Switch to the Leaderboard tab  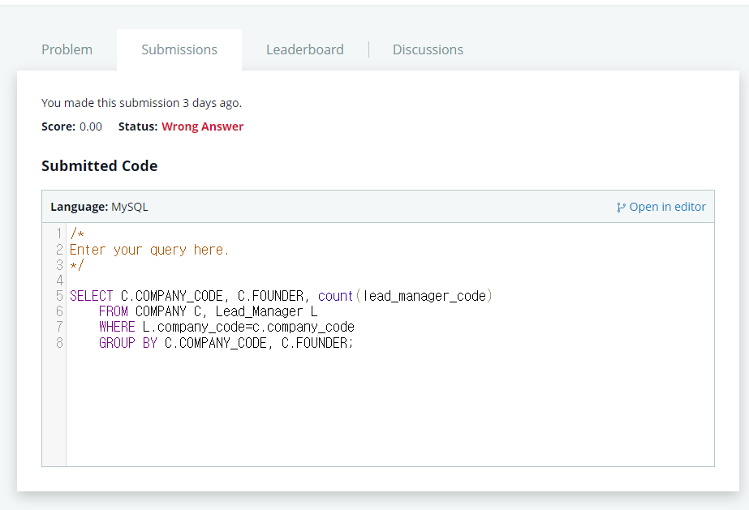pyautogui.click(x=305, y=49)
